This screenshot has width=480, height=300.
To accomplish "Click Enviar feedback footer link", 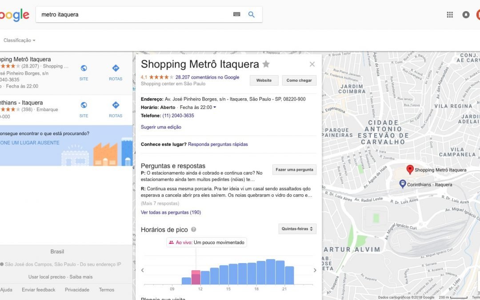I will pos(39,290).
